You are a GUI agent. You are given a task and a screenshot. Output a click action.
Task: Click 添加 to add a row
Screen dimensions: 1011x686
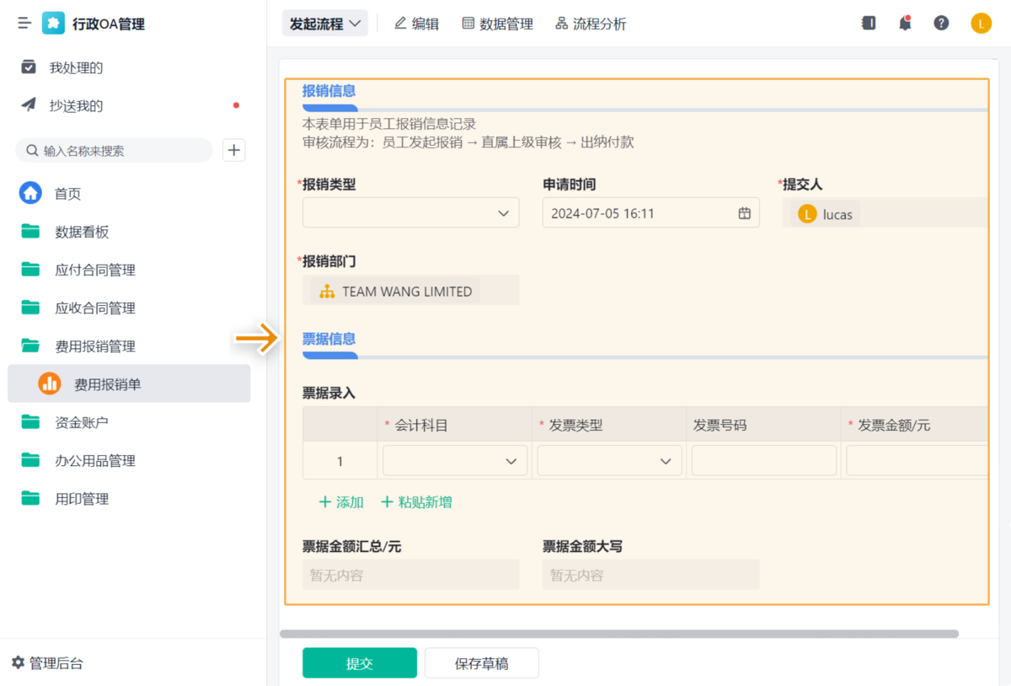341,502
